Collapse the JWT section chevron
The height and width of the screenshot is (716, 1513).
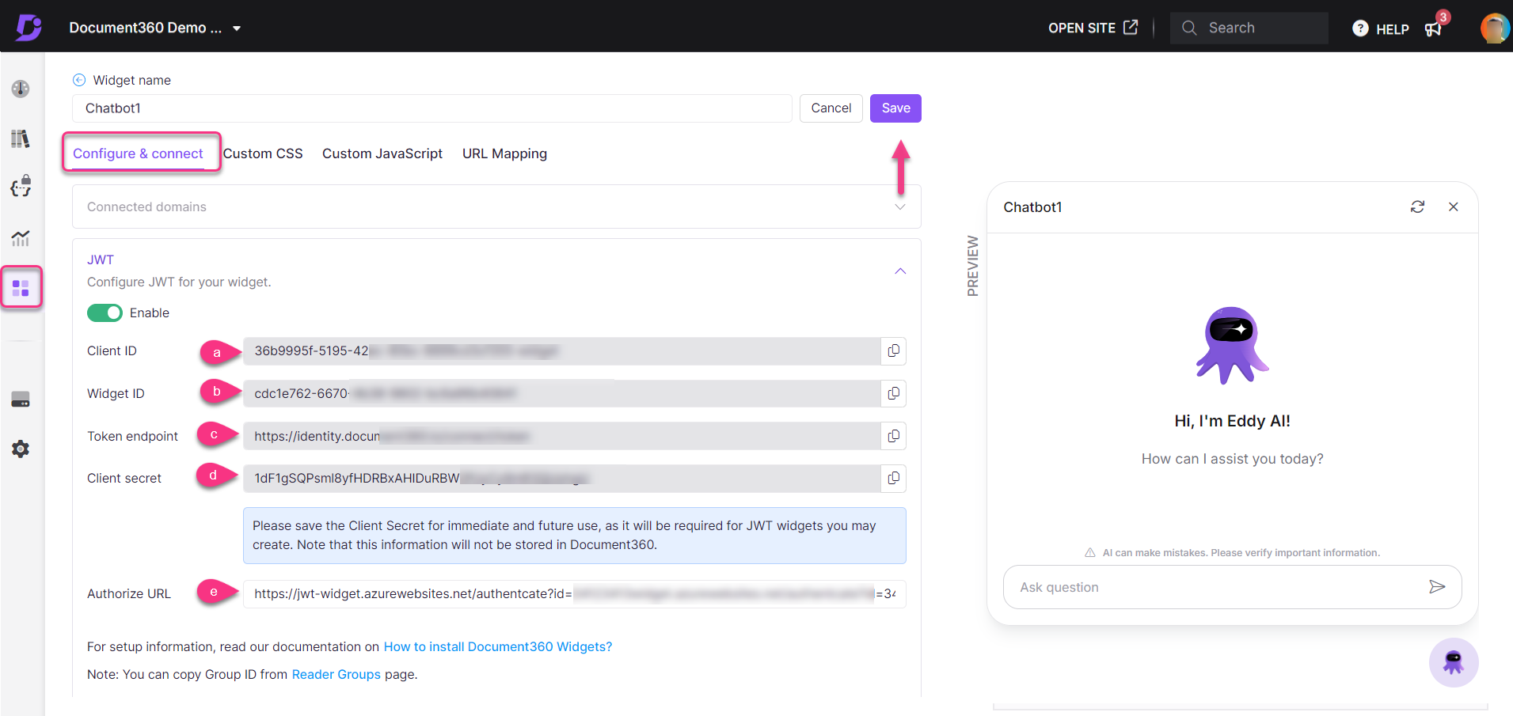click(899, 271)
